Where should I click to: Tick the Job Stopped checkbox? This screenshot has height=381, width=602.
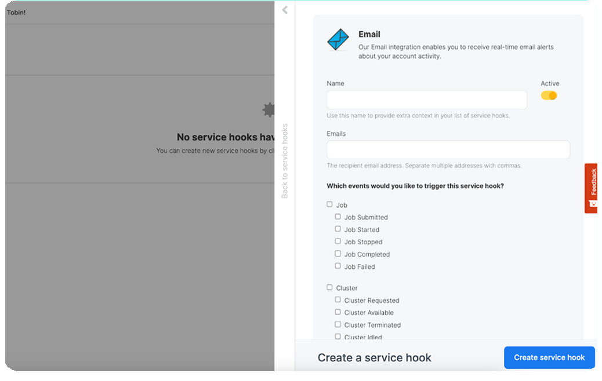point(338,241)
